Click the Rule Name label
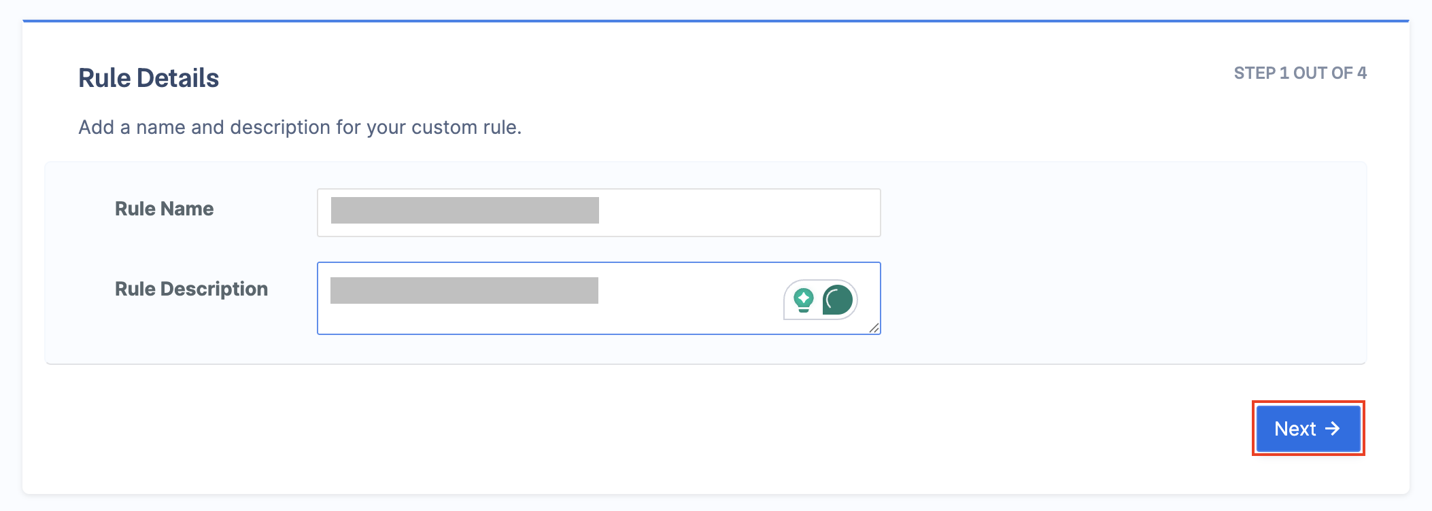Image resolution: width=1432 pixels, height=511 pixels. (x=164, y=209)
